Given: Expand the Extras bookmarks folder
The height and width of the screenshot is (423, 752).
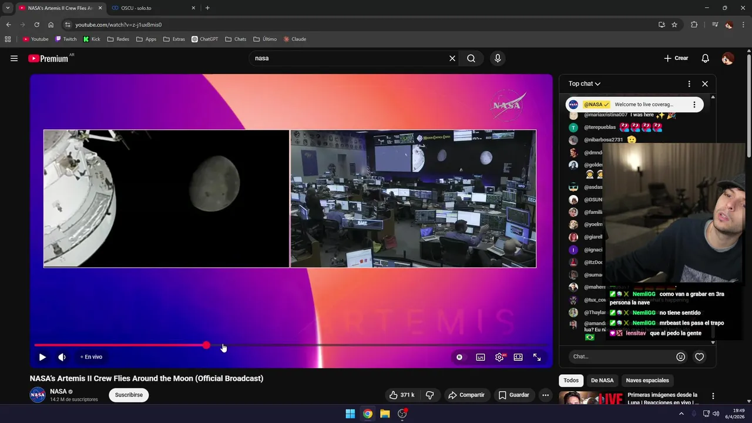Looking at the screenshot, I should pyautogui.click(x=174, y=39).
